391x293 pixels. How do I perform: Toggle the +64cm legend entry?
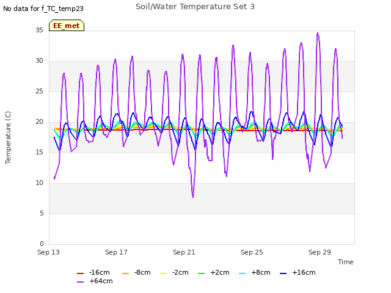95,281
